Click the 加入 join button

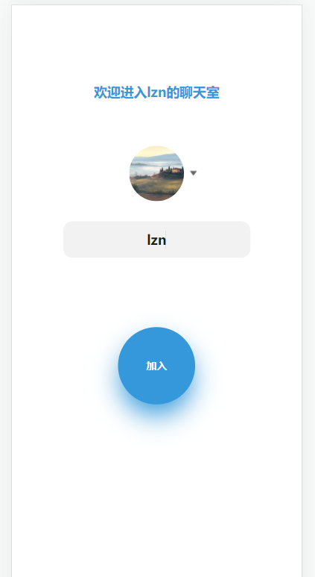(156, 366)
